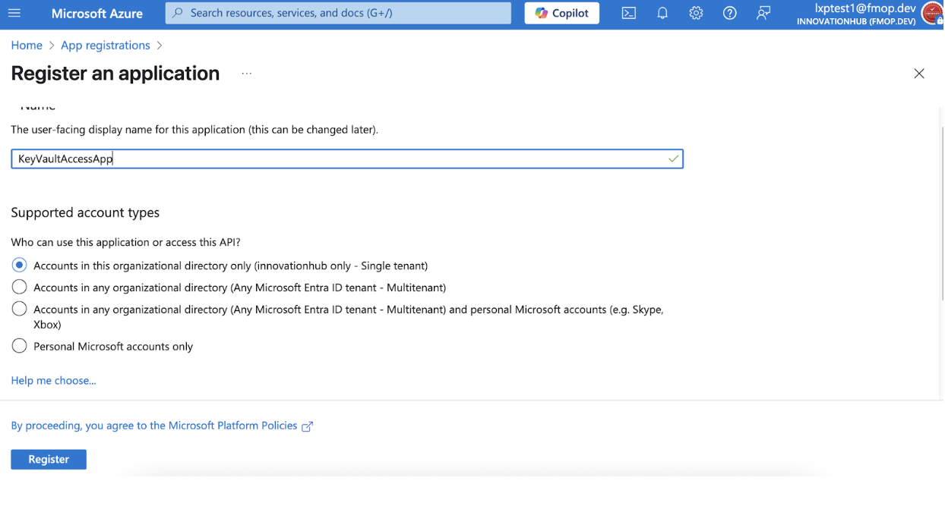This screenshot has height=528, width=945.
Task: Click the application name input field
Action: coord(347,159)
